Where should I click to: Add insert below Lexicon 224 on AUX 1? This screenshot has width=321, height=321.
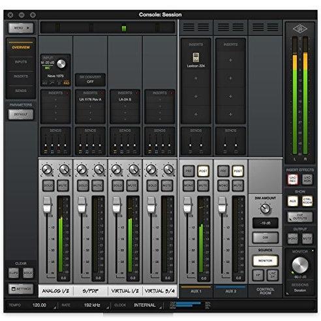point(196,78)
